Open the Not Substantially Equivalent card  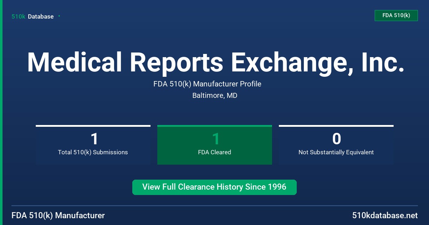(336, 145)
